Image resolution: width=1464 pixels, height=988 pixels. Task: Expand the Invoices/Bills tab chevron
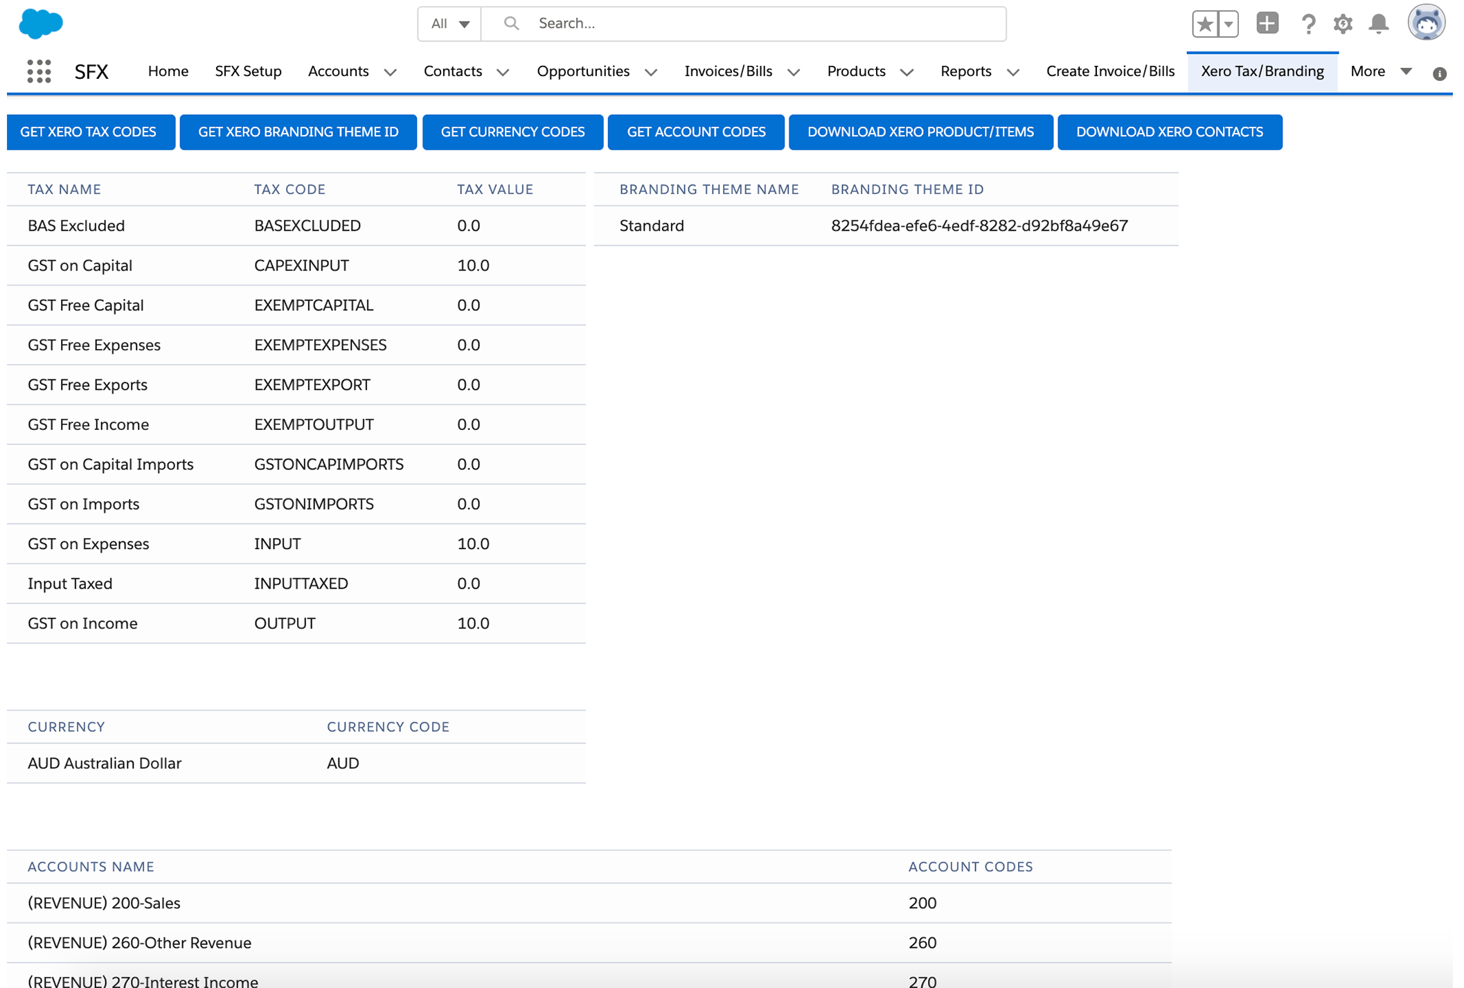click(x=794, y=72)
